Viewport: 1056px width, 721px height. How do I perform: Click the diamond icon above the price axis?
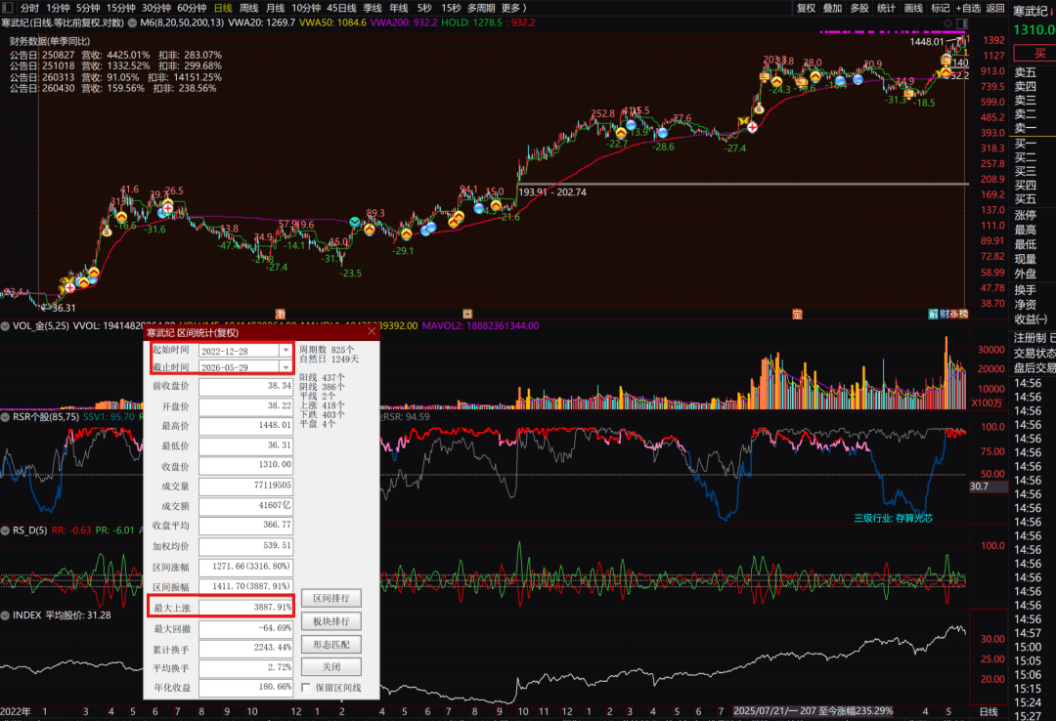coord(947,22)
